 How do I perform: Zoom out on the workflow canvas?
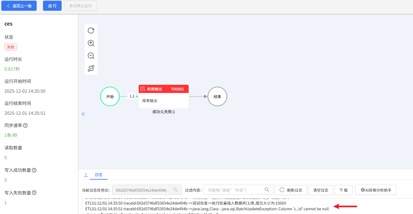pos(91,56)
